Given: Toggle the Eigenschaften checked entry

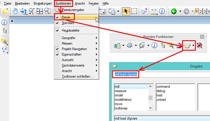Looking at the screenshot, I should [x=77, y=54].
